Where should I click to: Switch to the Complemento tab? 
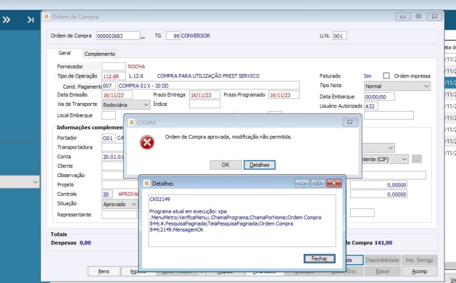(x=100, y=54)
